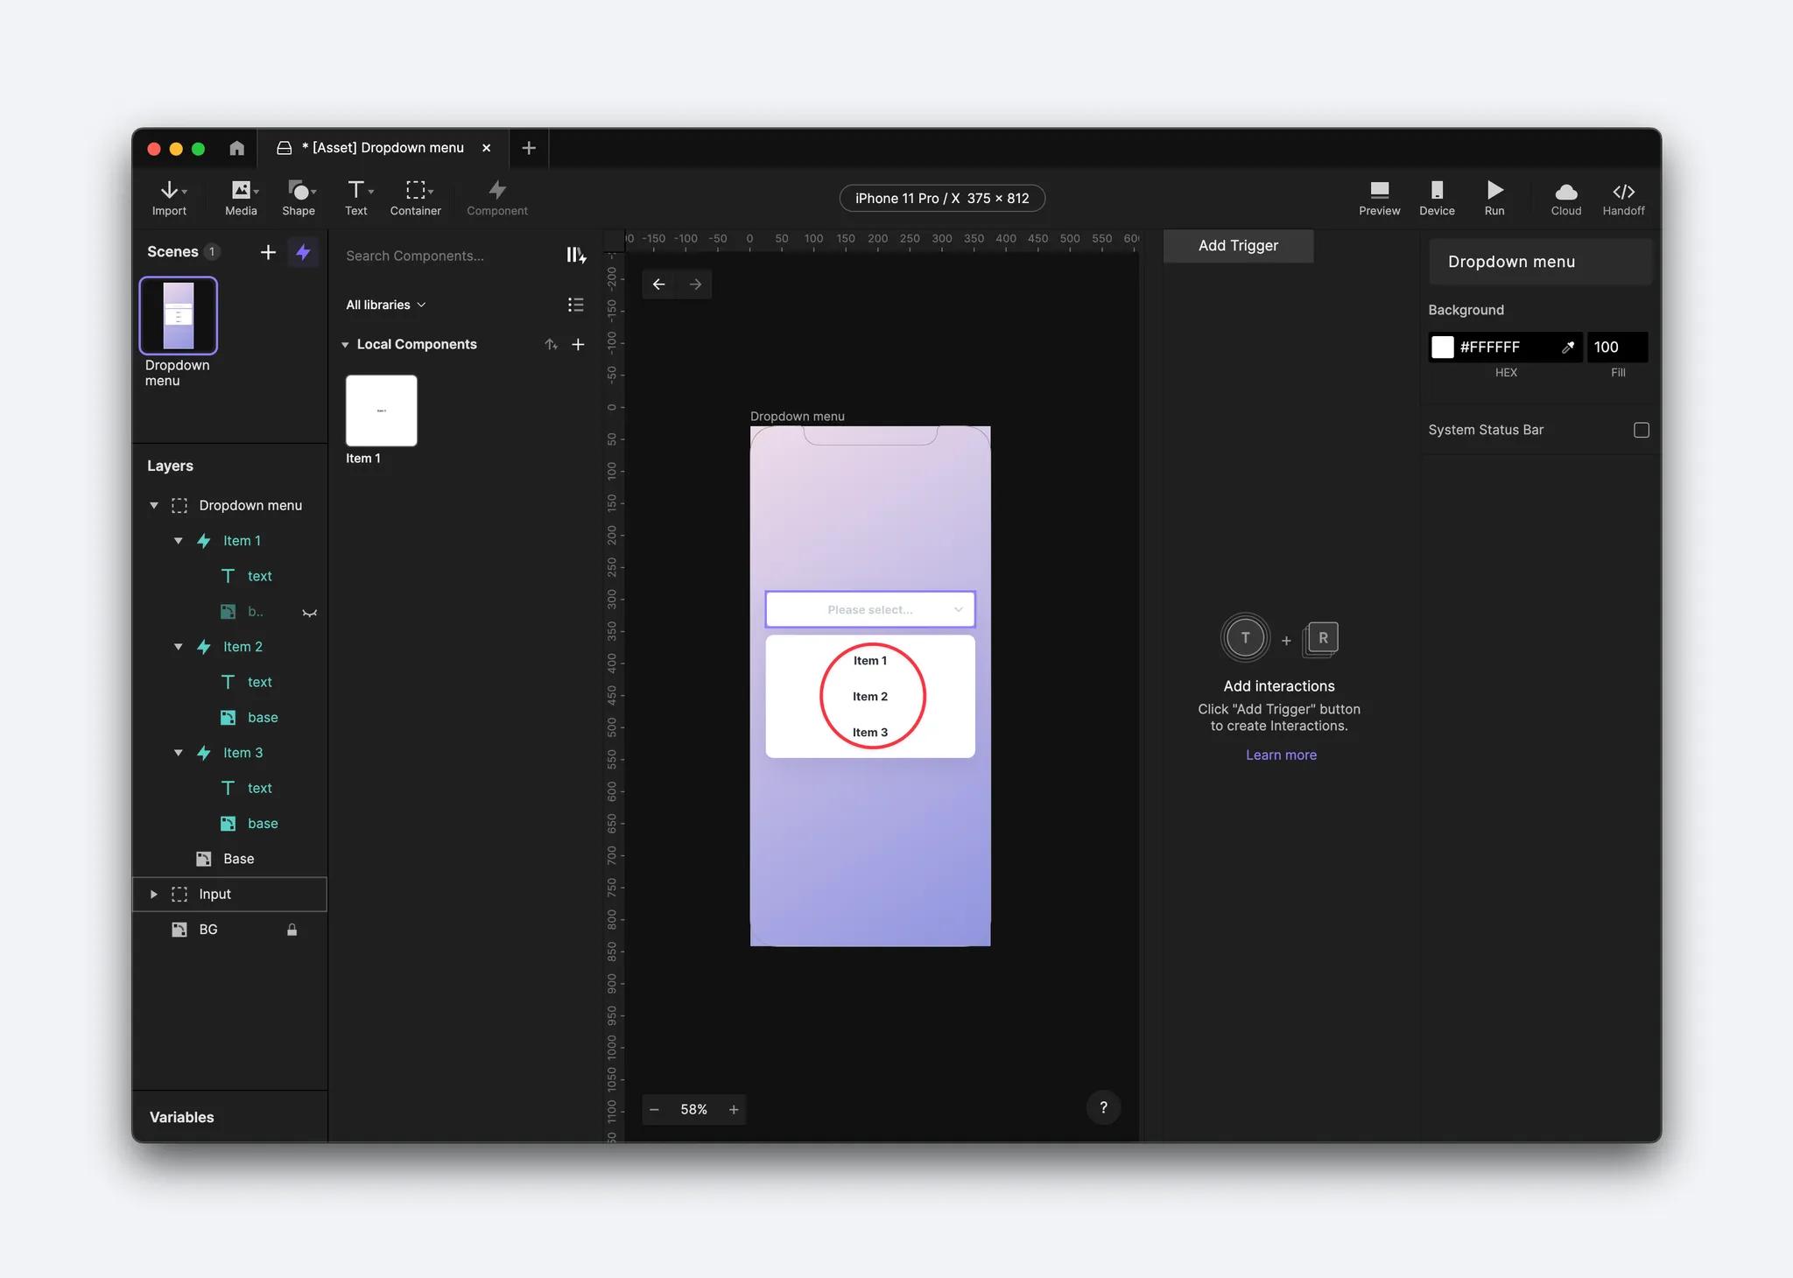This screenshot has width=1793, height=1278.
Task: Expand the Input layer group
Action: [x=153, y=894]
